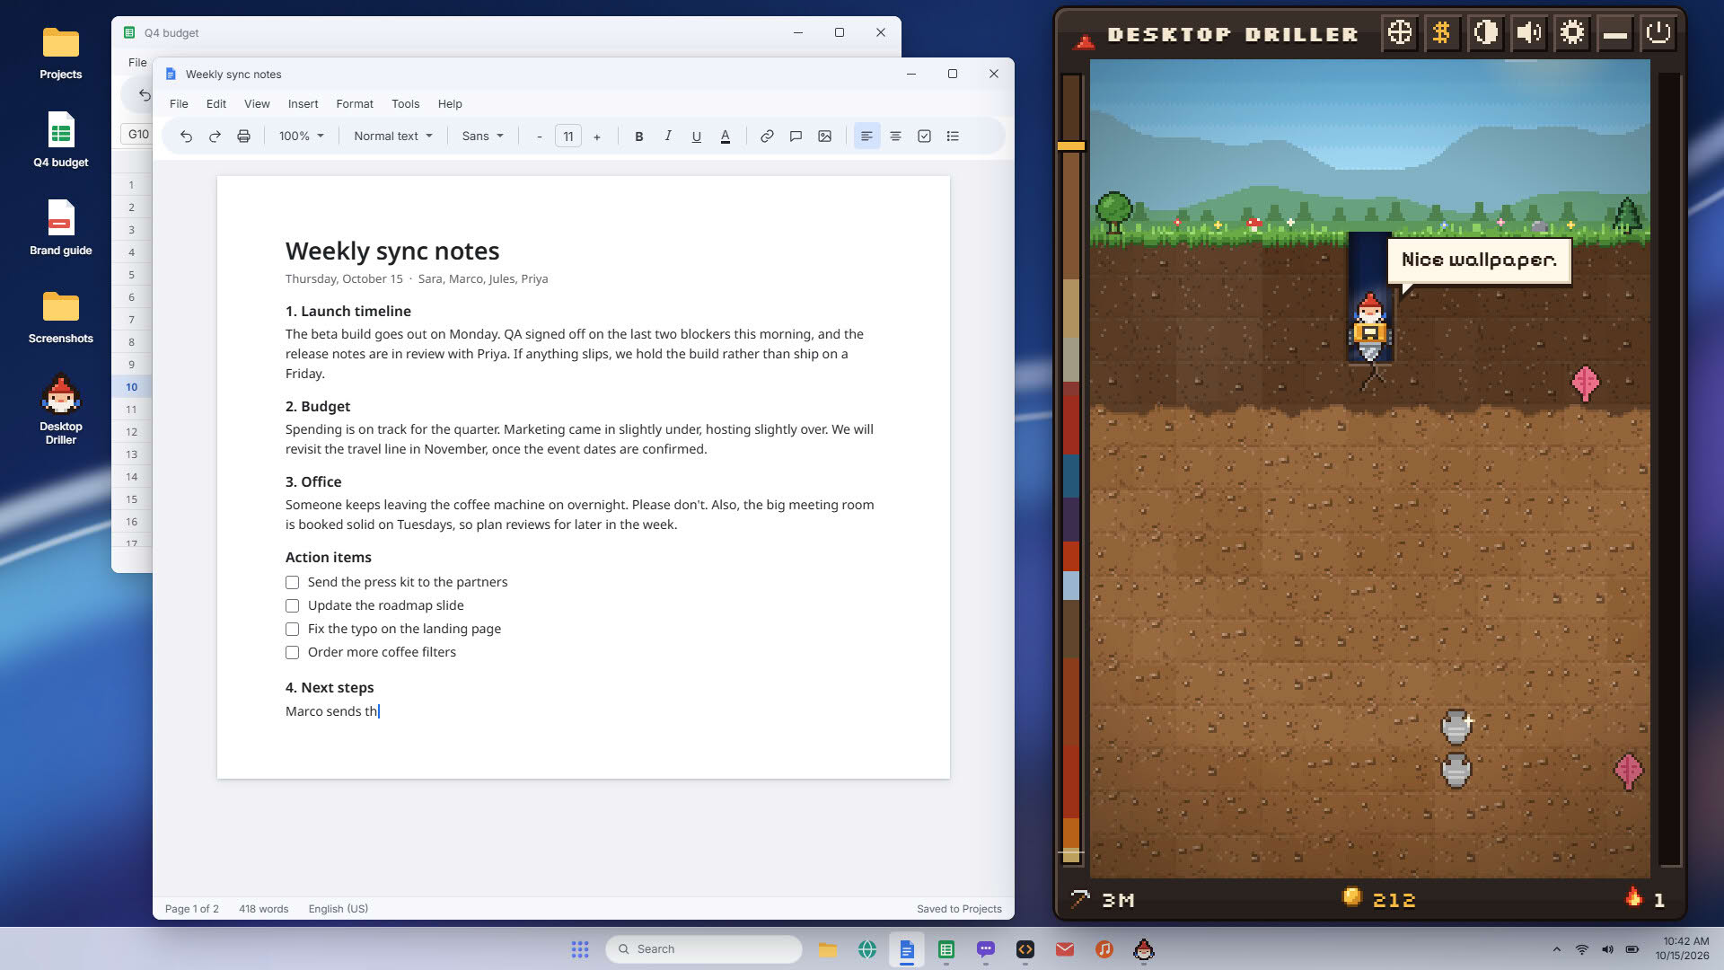Open the Sans font dropdown
Viewport: 1724px width, 970px height.
coord(482,137)
